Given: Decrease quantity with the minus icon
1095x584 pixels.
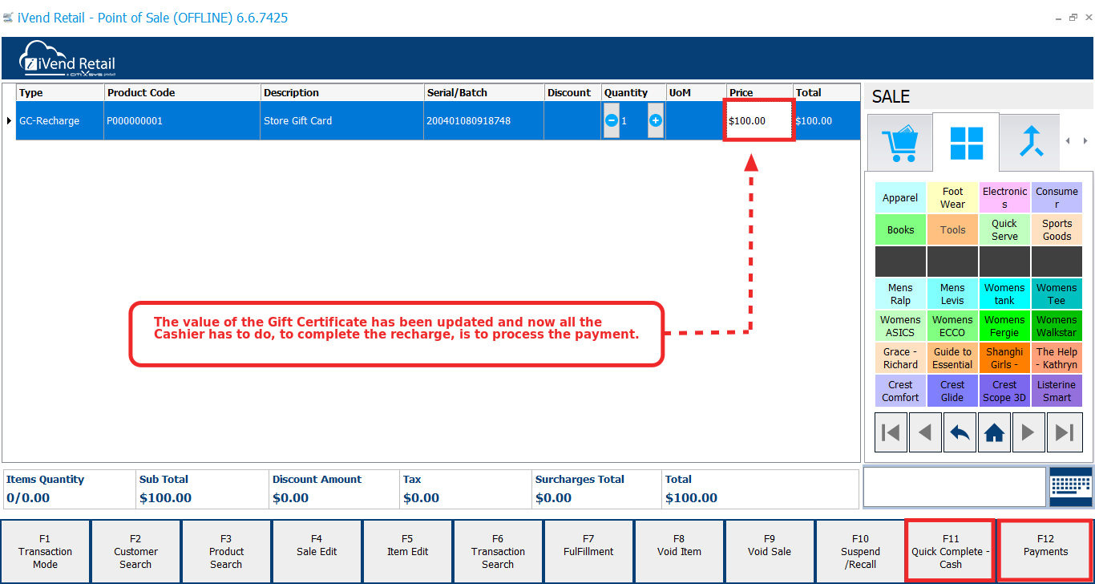Looking at the screenshot, I should click(612, 120).
